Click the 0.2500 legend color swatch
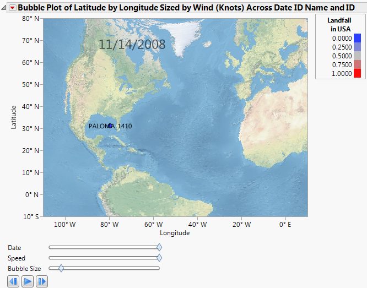Screen dimensions: 367x288 tap(357, 47)
